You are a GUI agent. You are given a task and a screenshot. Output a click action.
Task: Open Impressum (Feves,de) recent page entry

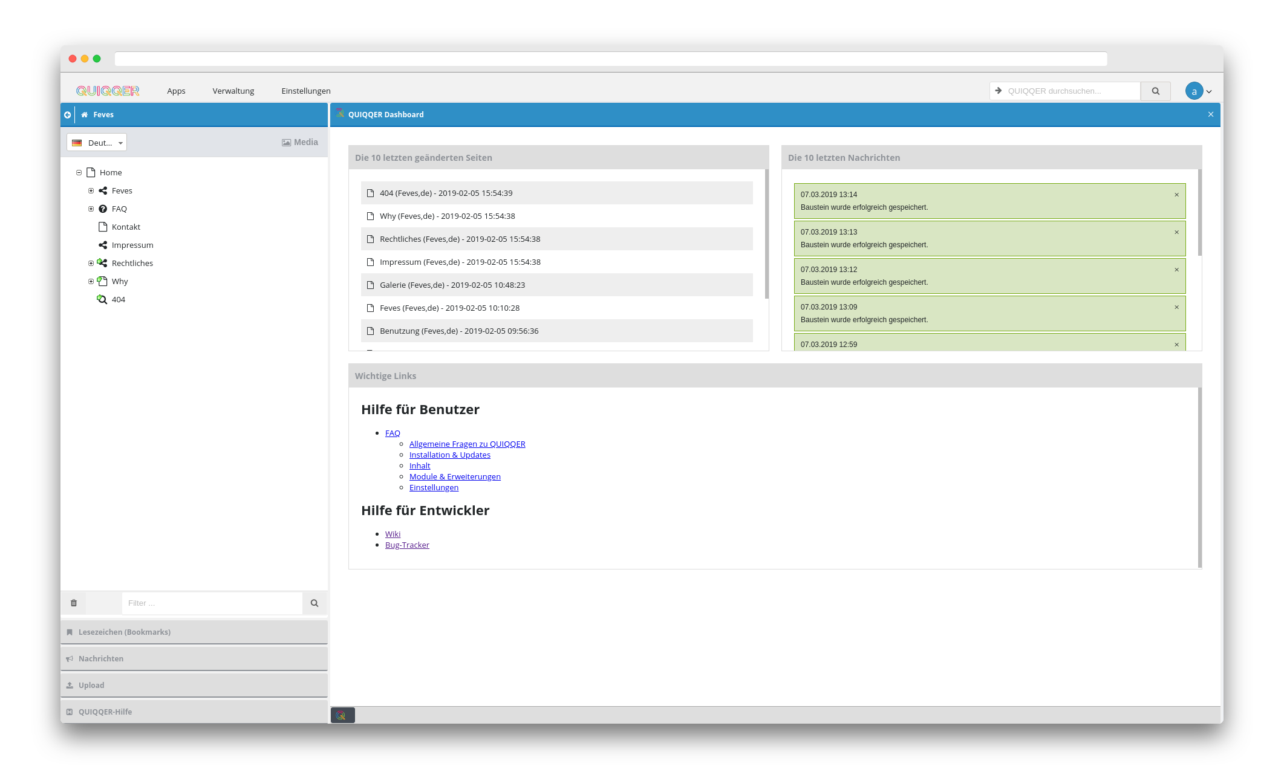pos(556,262)
